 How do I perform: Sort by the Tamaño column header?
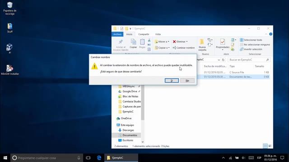point(259,66)
